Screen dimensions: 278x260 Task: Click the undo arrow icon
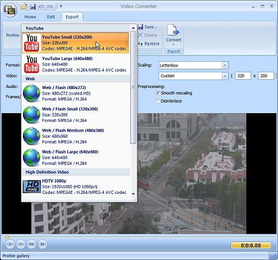[41, 7]
